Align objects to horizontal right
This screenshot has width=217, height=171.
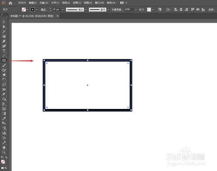(187, 10)
